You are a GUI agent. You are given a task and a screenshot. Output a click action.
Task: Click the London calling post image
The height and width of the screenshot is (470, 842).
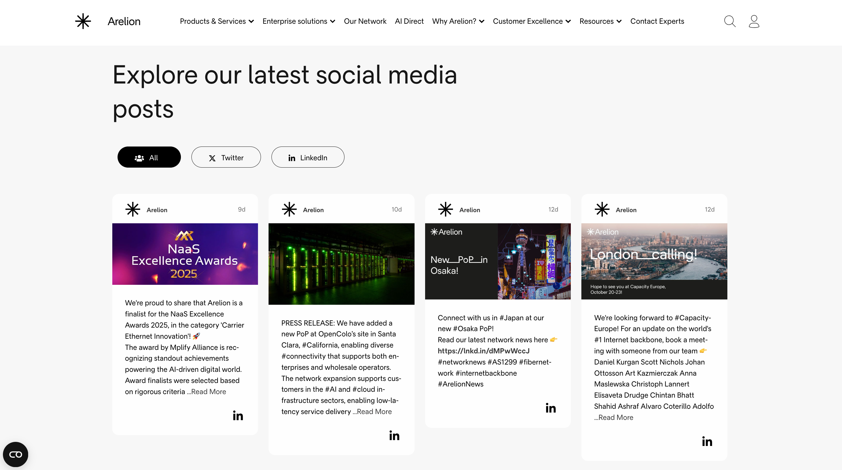(654, 261)
